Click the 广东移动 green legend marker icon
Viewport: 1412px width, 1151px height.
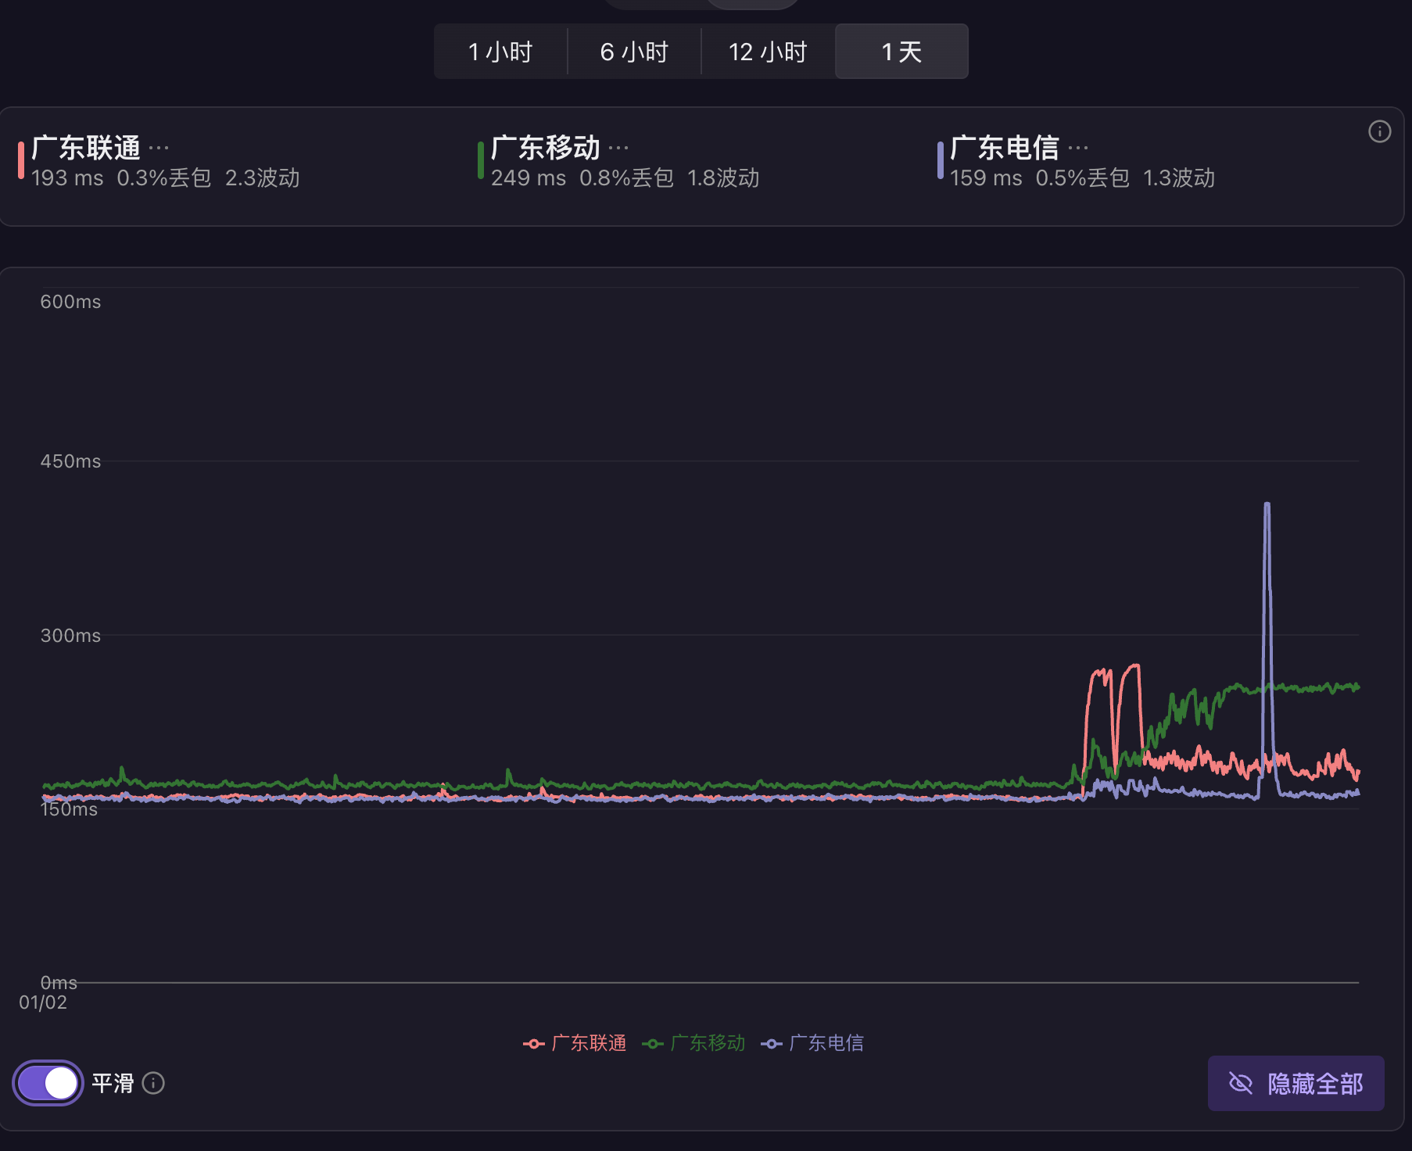pos(652,1044)
